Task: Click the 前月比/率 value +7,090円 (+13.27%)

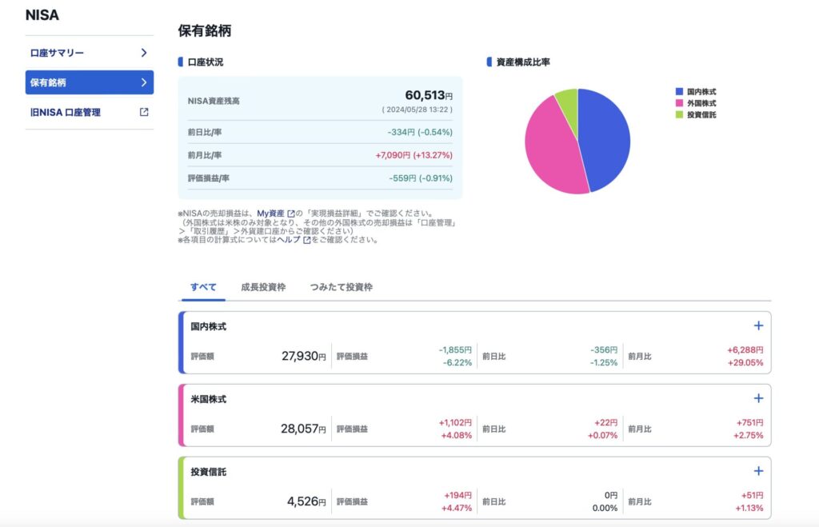Action: tap(414, 155)
